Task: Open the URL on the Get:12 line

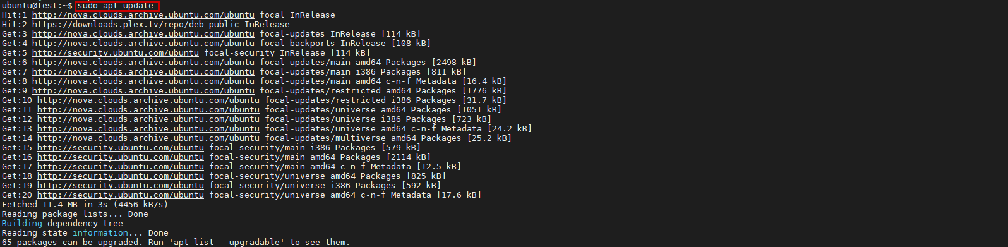Action: (148, 119)
